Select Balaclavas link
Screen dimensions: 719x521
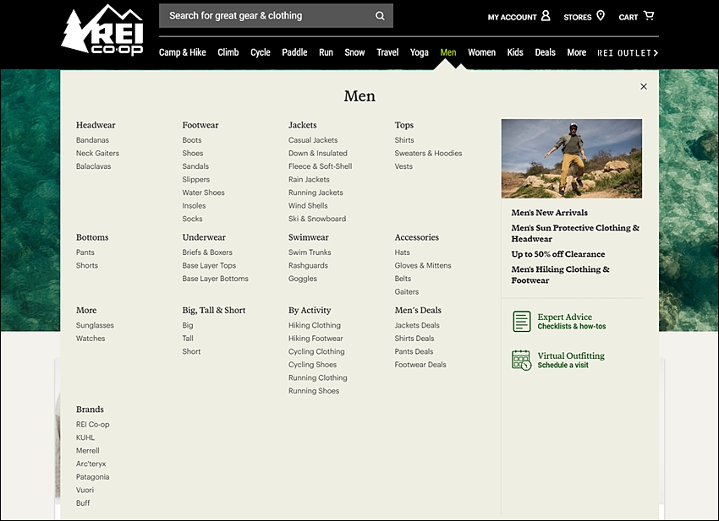[94, 166]
